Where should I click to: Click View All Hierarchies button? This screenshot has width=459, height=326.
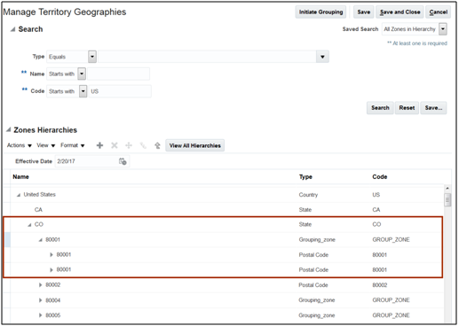[x=194, y=145]
